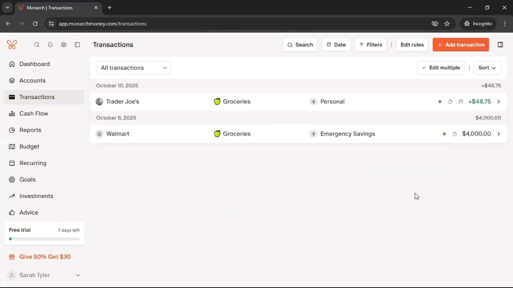Go to Cash Flow in sidebar
The height and width of the screenshot is (288, 513).
(x=34, y=114)
